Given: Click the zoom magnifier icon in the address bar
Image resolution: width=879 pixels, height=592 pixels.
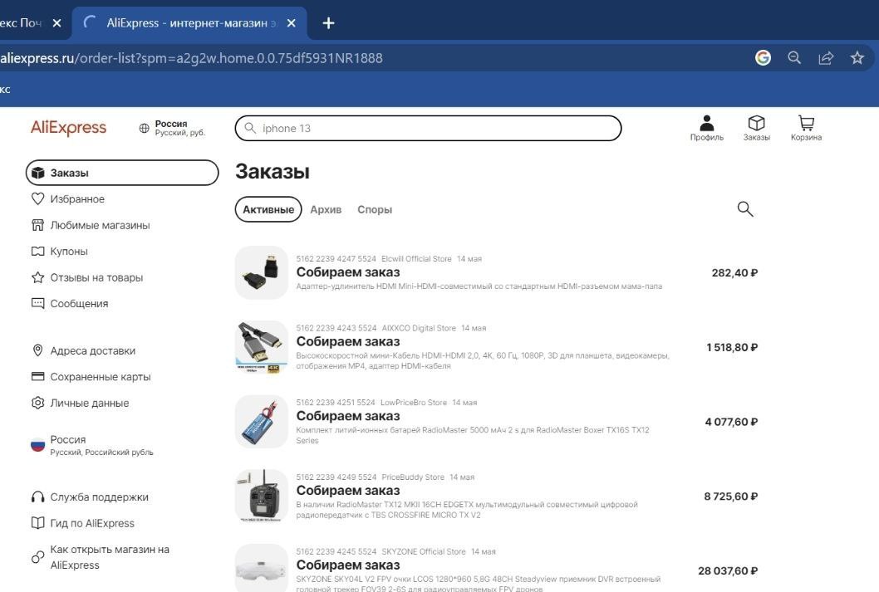Looking at the screenshot, I should tap(793, 57).
